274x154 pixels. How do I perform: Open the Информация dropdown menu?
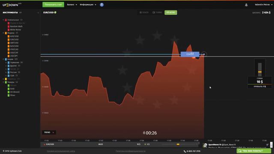pyautogui.click(x=88, y=5)
